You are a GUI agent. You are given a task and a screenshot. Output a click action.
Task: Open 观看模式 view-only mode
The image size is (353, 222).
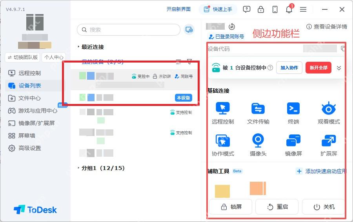click(x=328, y=109)
